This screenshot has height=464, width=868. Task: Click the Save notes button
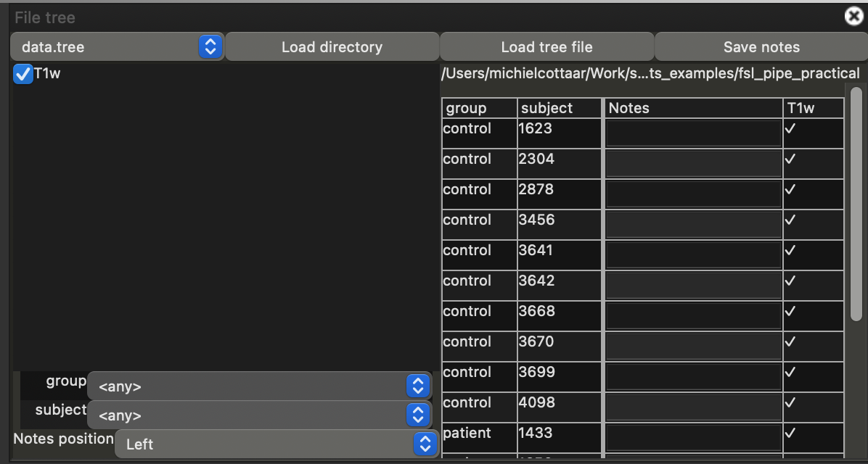760,46
